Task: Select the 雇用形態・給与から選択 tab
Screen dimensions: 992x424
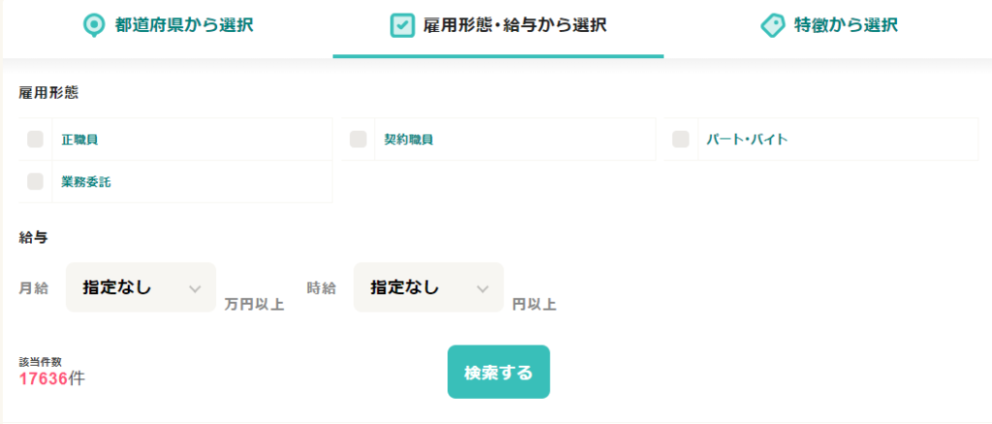Action: coord(499,26)
